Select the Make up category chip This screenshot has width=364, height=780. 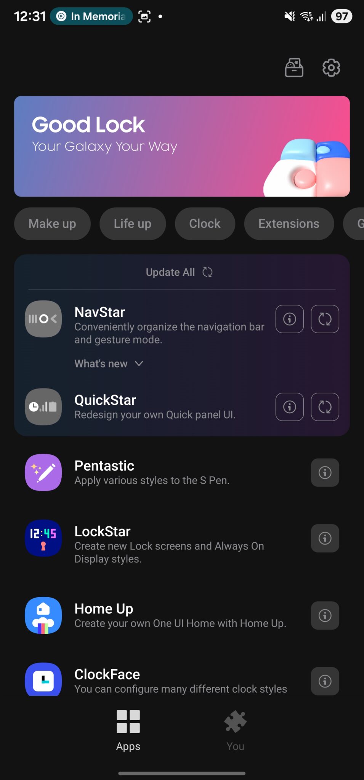[x=52, y=224]
